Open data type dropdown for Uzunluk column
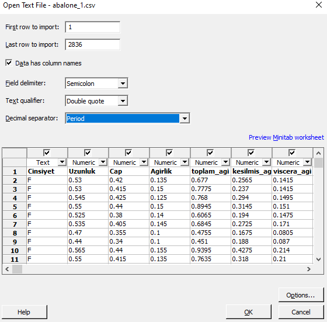Screen dimensions: 327x322 [x=103, y=162]
